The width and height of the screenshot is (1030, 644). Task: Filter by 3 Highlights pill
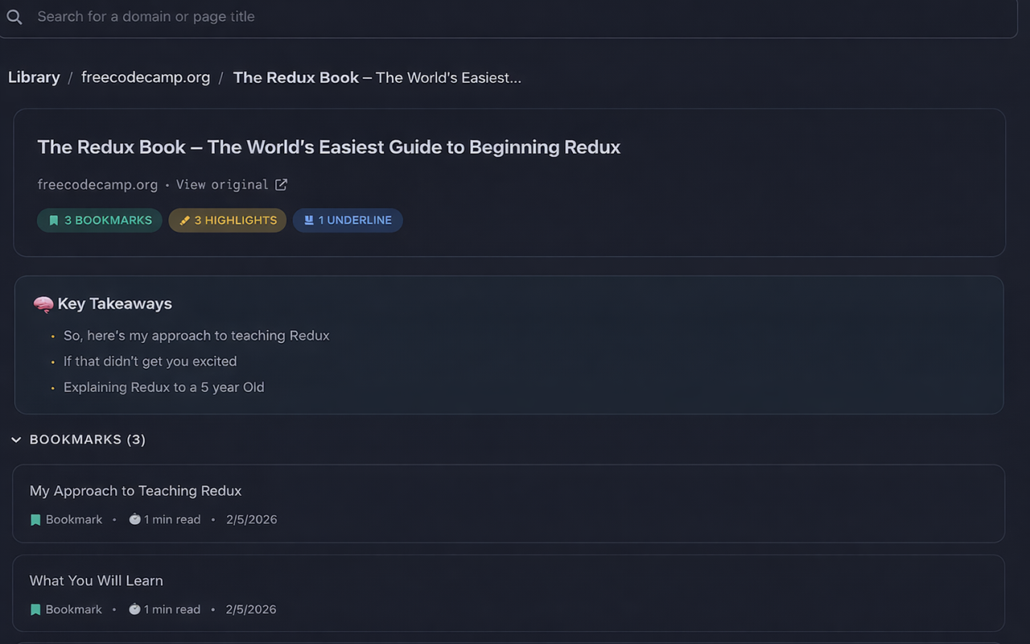click(228, 220)
